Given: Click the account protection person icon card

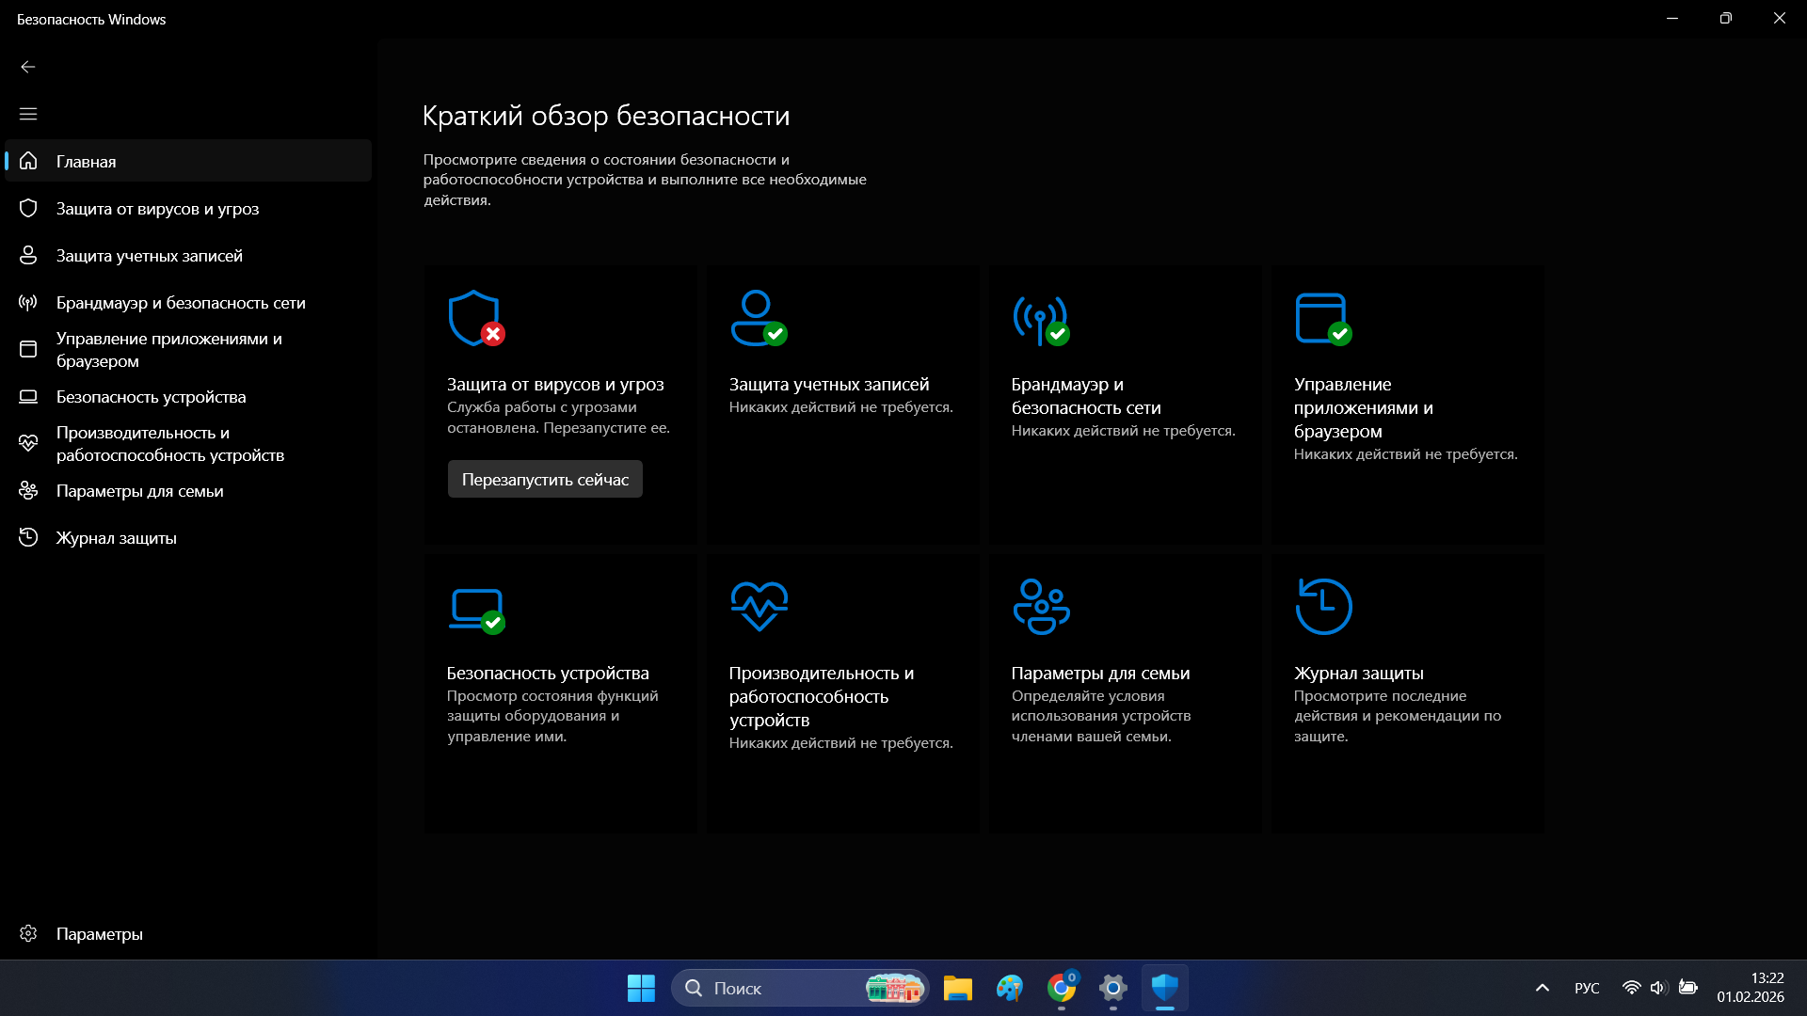Looking at the screenshot, I should click(x=759, y=318).
